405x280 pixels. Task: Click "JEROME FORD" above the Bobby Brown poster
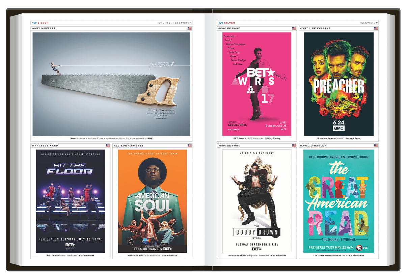(x=229, y=146)
